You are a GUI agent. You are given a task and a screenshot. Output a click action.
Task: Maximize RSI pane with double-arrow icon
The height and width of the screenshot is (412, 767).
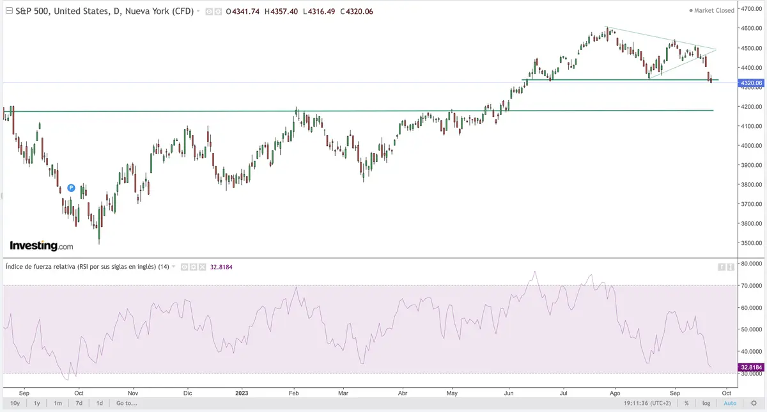point(729,267)
